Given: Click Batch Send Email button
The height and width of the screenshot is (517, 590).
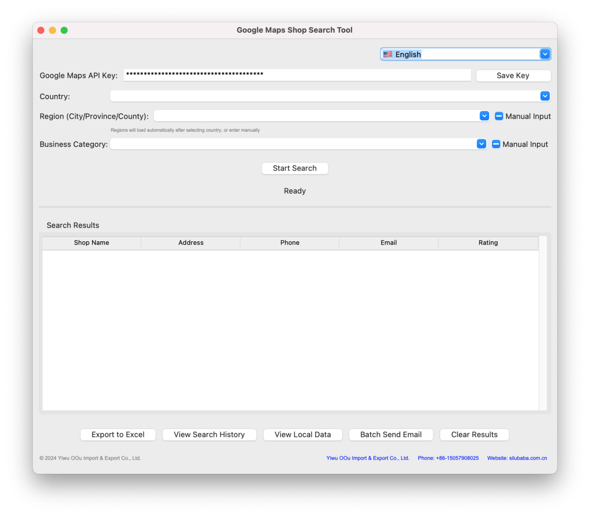Looking at the screenshot, I should pyautogui.click(x=391, y=435).
